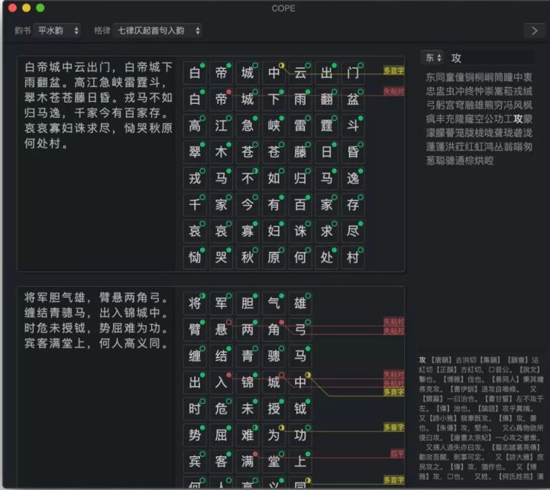Open the 七律仄起首句入韵 meter dropdown
This screenshot has width=550, height=490.
pyautogui.click(x=158, y=31)
